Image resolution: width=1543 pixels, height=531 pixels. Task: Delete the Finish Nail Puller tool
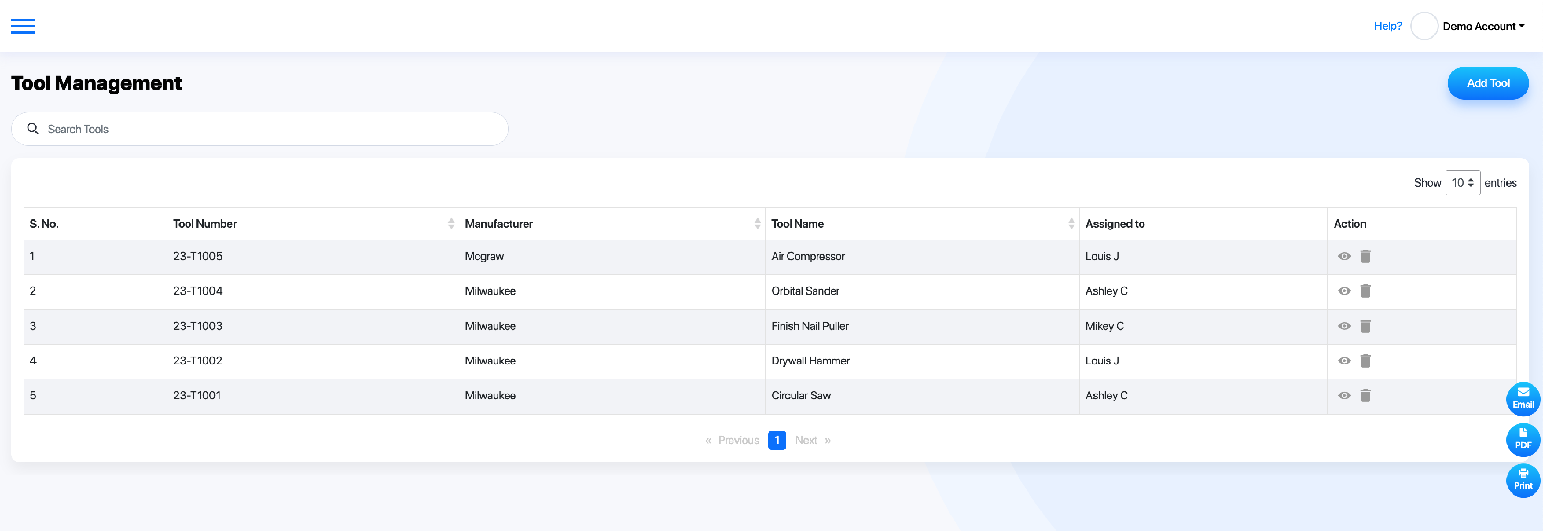click(1365, 326)
